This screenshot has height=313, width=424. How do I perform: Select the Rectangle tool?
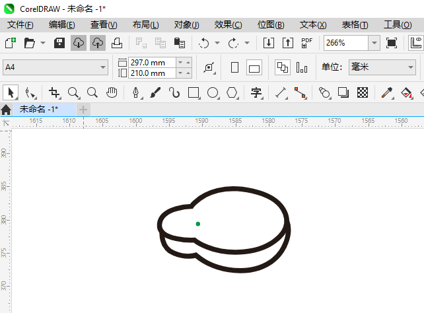click(194, 92)
